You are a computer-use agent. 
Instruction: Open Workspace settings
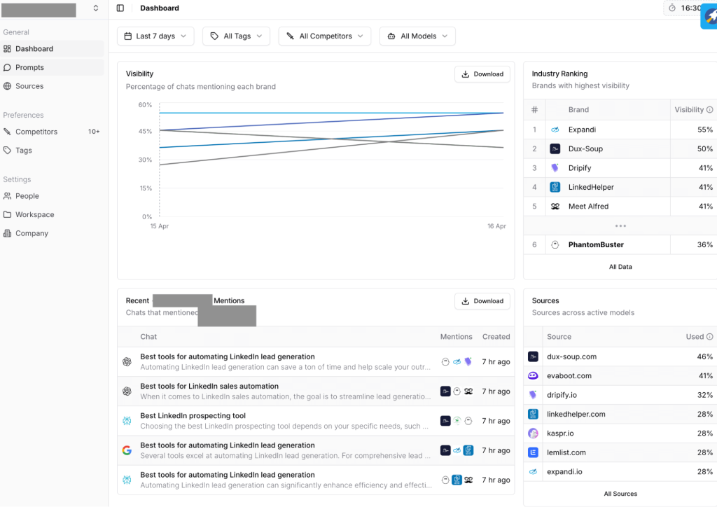click(x=52, y=215)
